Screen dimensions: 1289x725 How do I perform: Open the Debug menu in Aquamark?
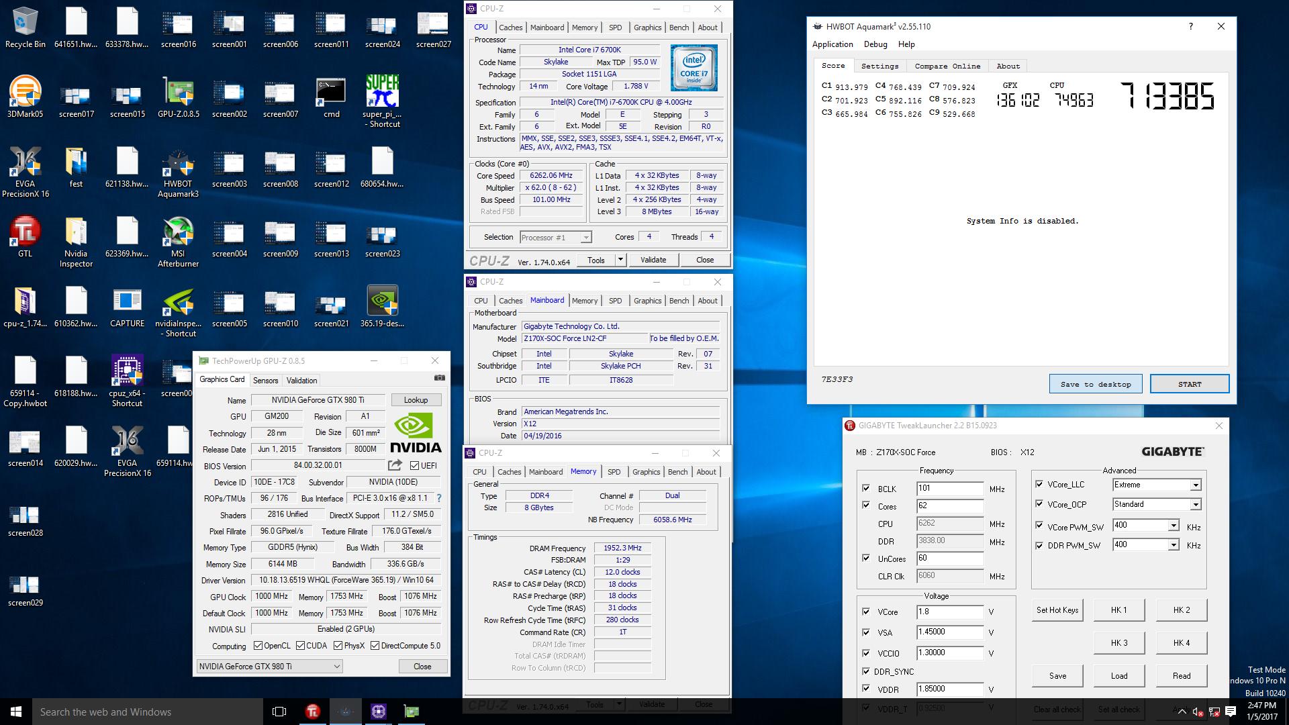[x=875, y=44]
